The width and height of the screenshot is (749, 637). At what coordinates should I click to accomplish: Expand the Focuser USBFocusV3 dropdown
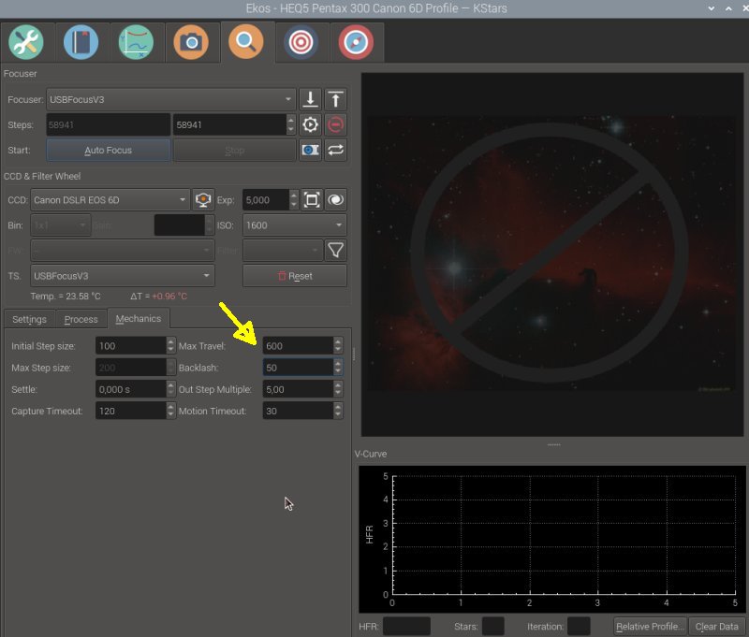pyautogui.click(x=171, y=99)
